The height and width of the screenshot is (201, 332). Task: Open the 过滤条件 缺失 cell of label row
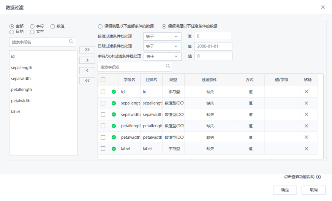click(210, 149)
